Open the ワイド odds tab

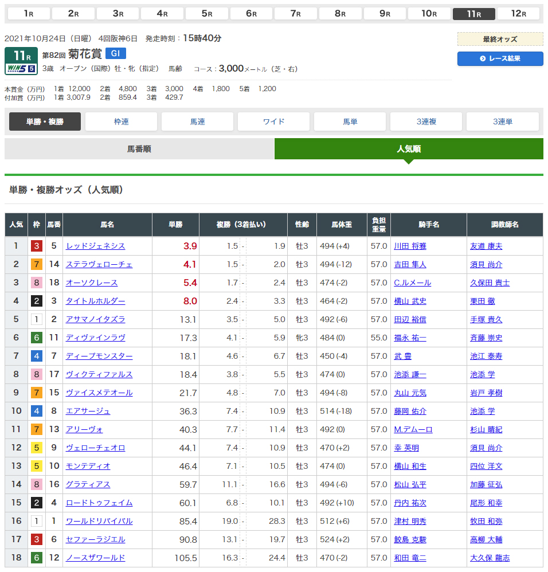273,122
